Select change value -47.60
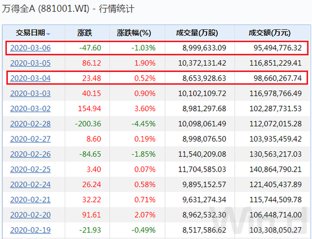The height and width of the screenshot is (239, 312). click(x=90, y=48)
